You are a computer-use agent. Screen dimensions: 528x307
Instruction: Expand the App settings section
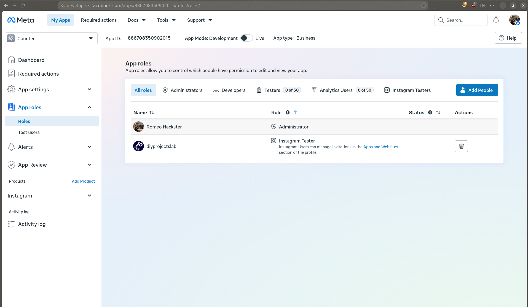click(89, 89)
